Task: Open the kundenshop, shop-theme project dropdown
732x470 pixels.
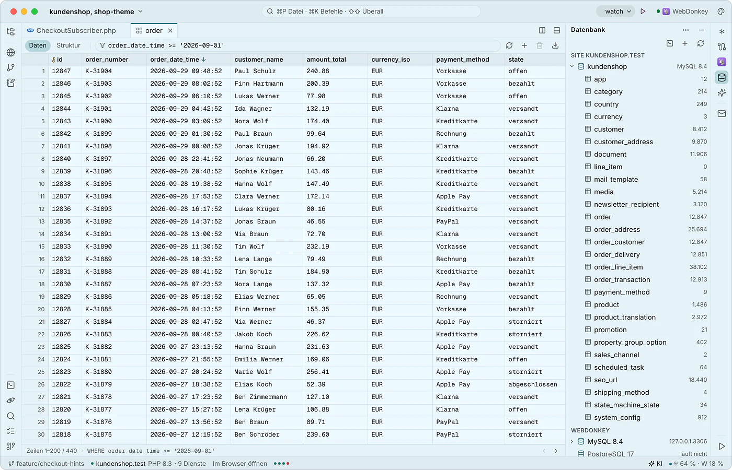Action: 96,11
